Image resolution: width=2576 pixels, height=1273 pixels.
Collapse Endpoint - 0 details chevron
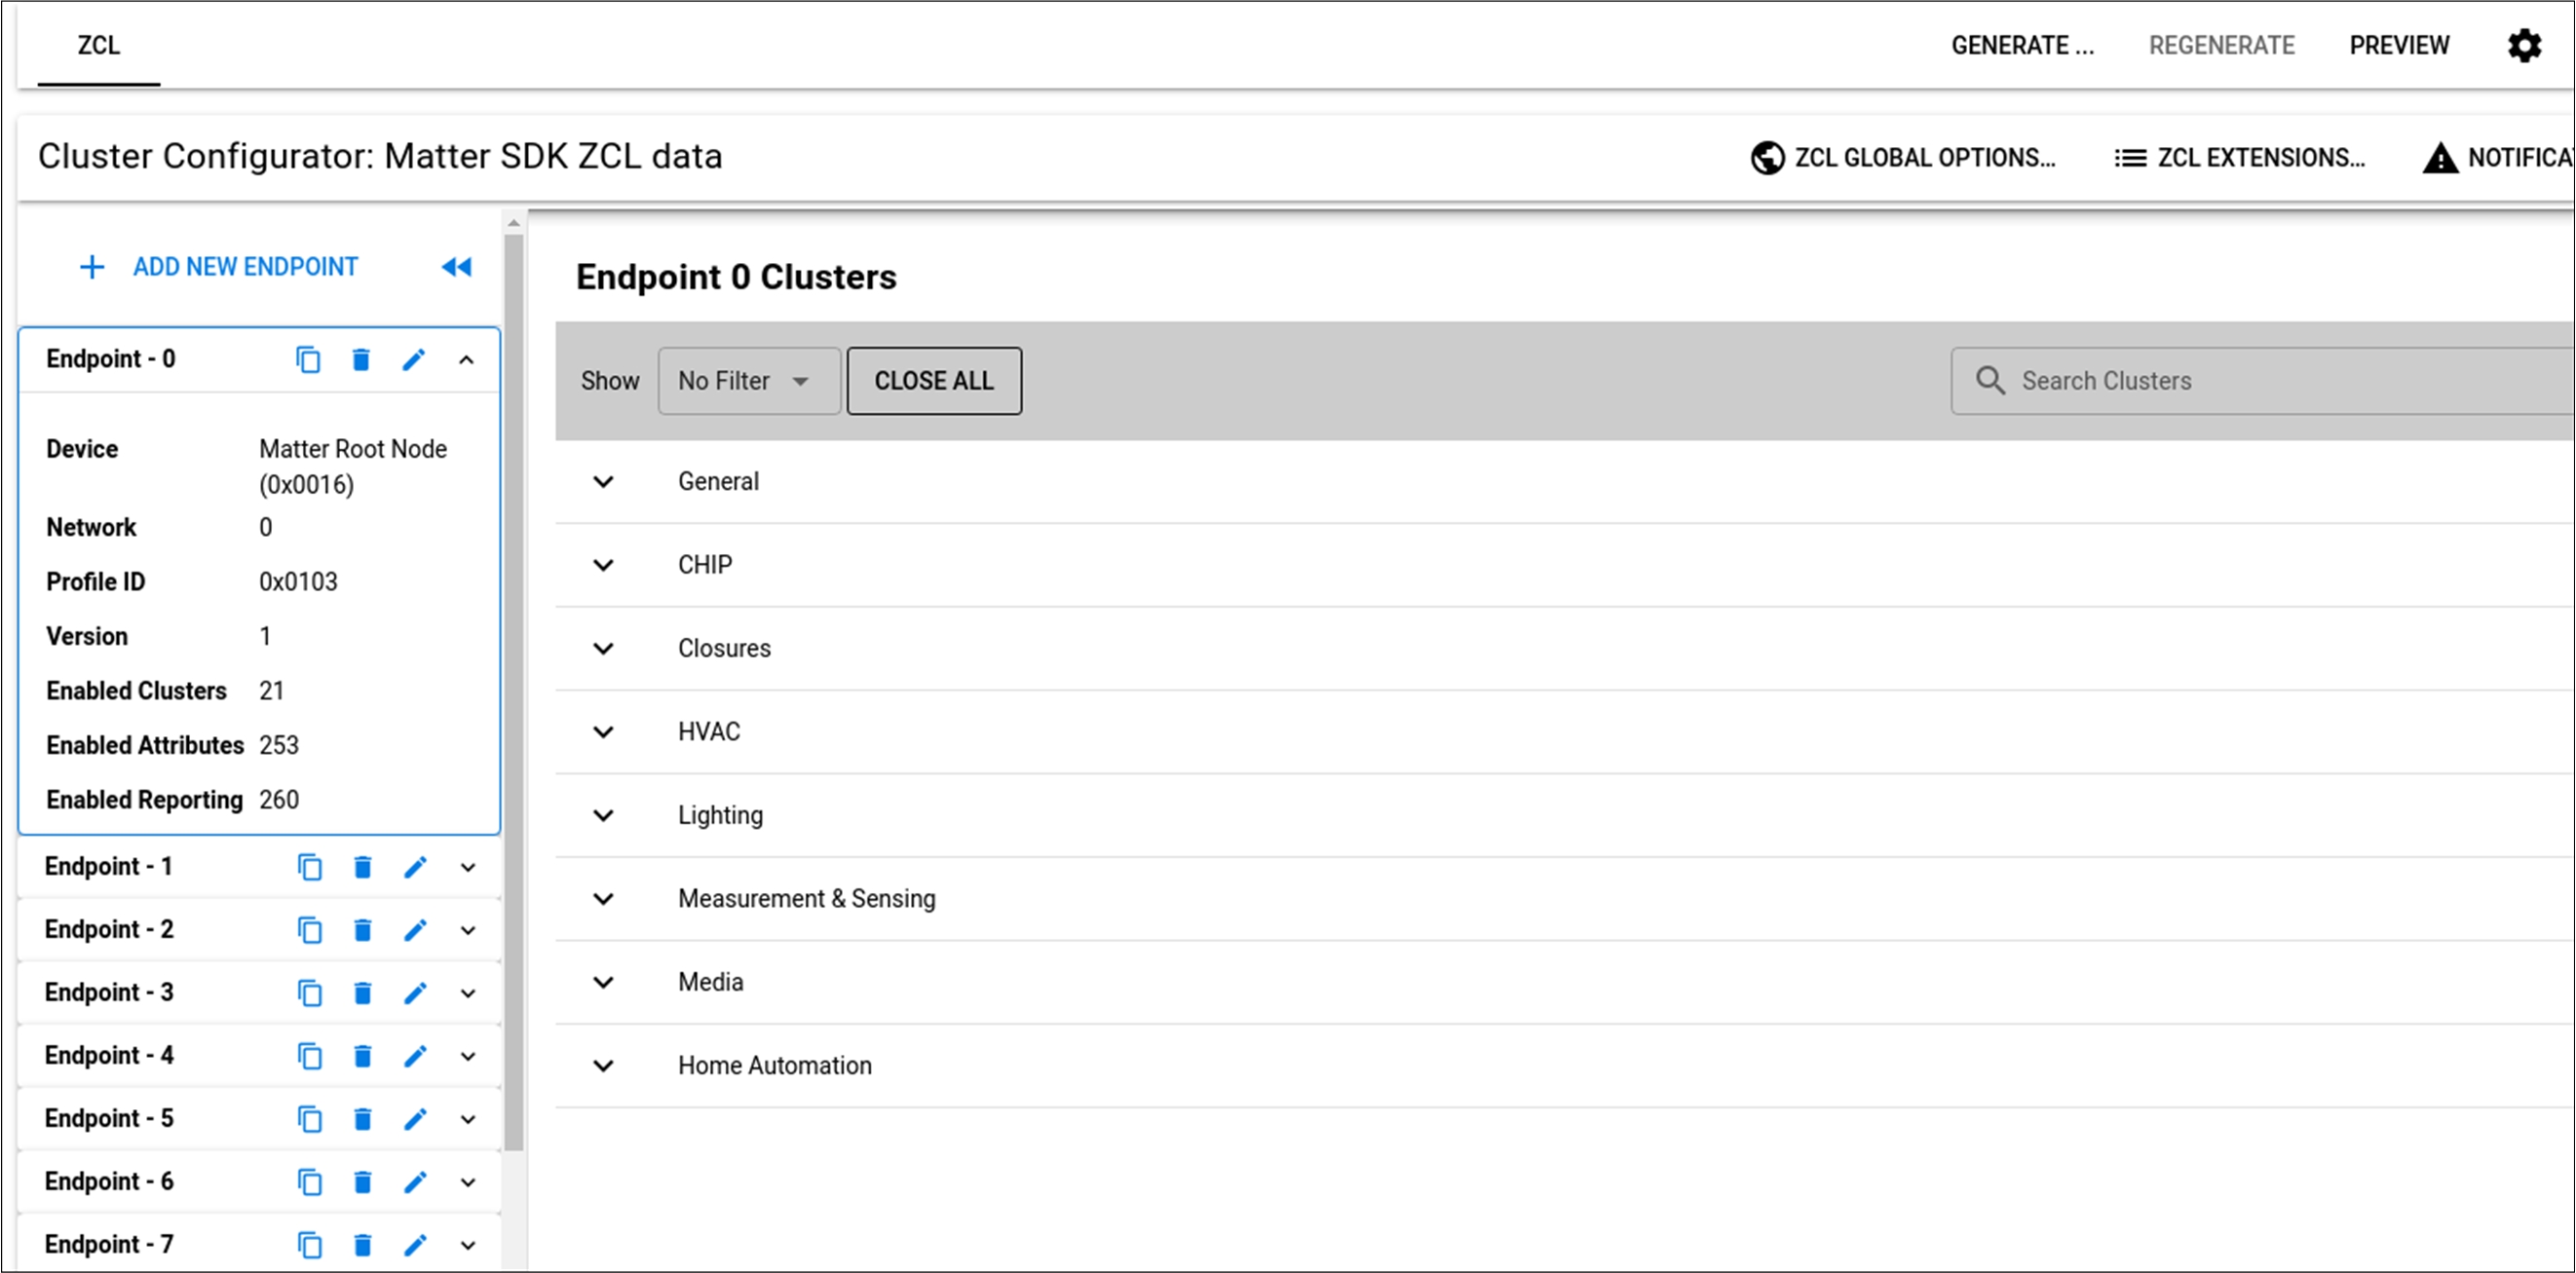[x=466, y=360]
